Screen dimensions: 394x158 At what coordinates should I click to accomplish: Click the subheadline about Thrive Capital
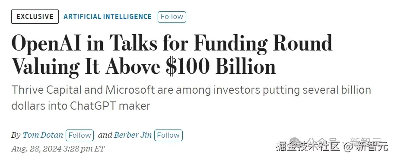pyautogui.click(x=191, y=98)
